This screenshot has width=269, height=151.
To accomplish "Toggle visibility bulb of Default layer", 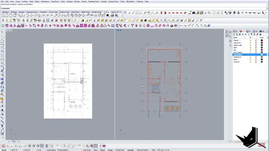I will [250, 41].
